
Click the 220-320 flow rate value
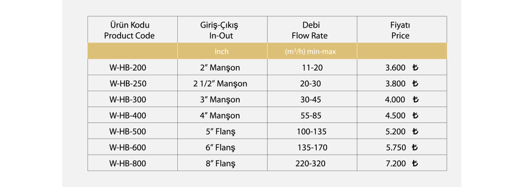click(x=311, y=164)
